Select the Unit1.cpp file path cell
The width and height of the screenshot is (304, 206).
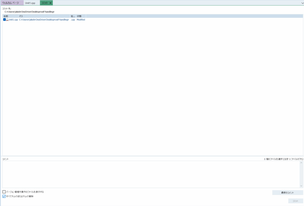(44, 20)
